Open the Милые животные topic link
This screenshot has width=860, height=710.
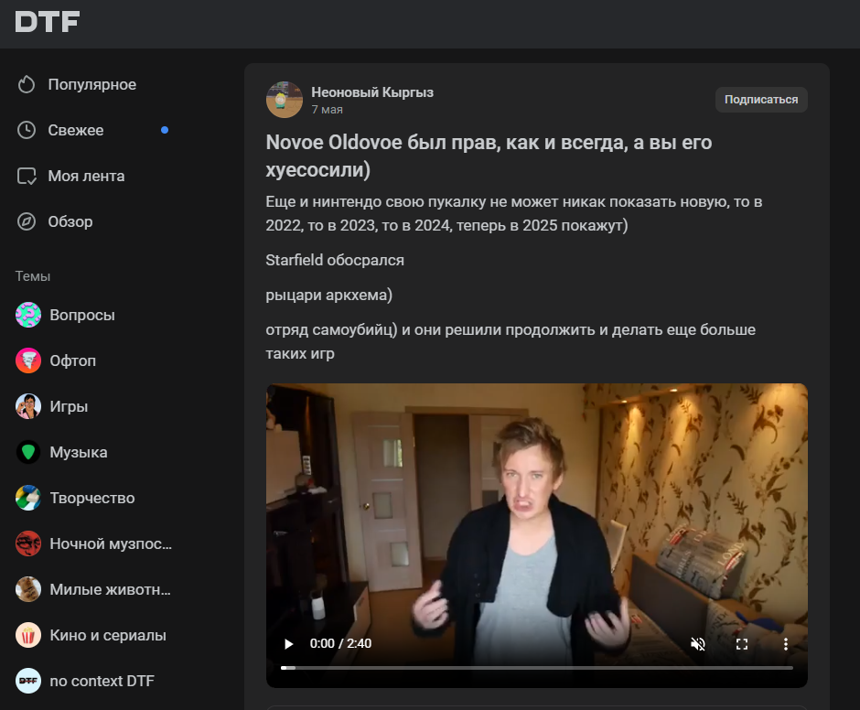click(x=110, y=589)
